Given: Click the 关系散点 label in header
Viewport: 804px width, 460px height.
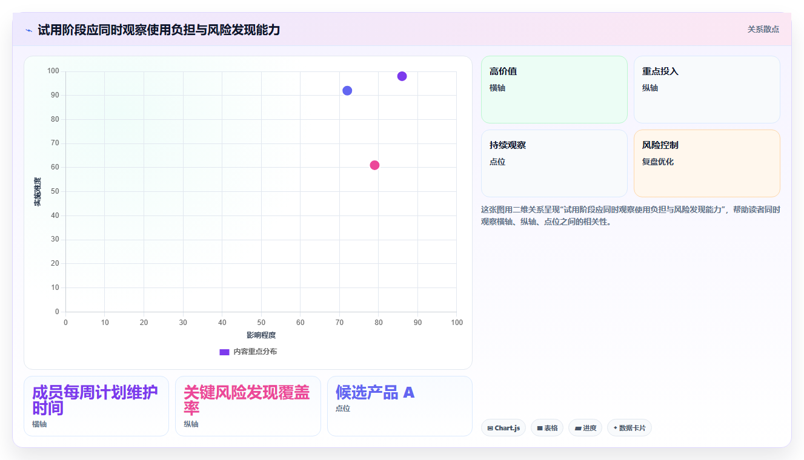Looking at the screenshot, I should [763, 29].
